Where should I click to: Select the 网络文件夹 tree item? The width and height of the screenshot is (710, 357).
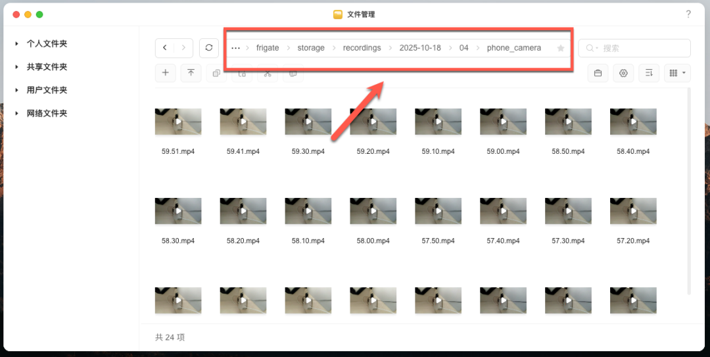coord(47,113)
